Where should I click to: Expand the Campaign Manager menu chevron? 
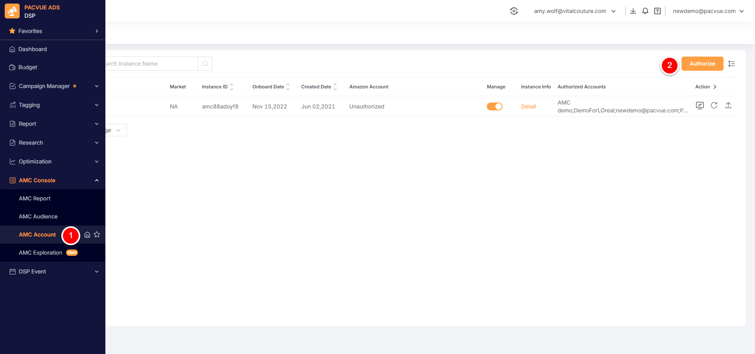point(97,86)
